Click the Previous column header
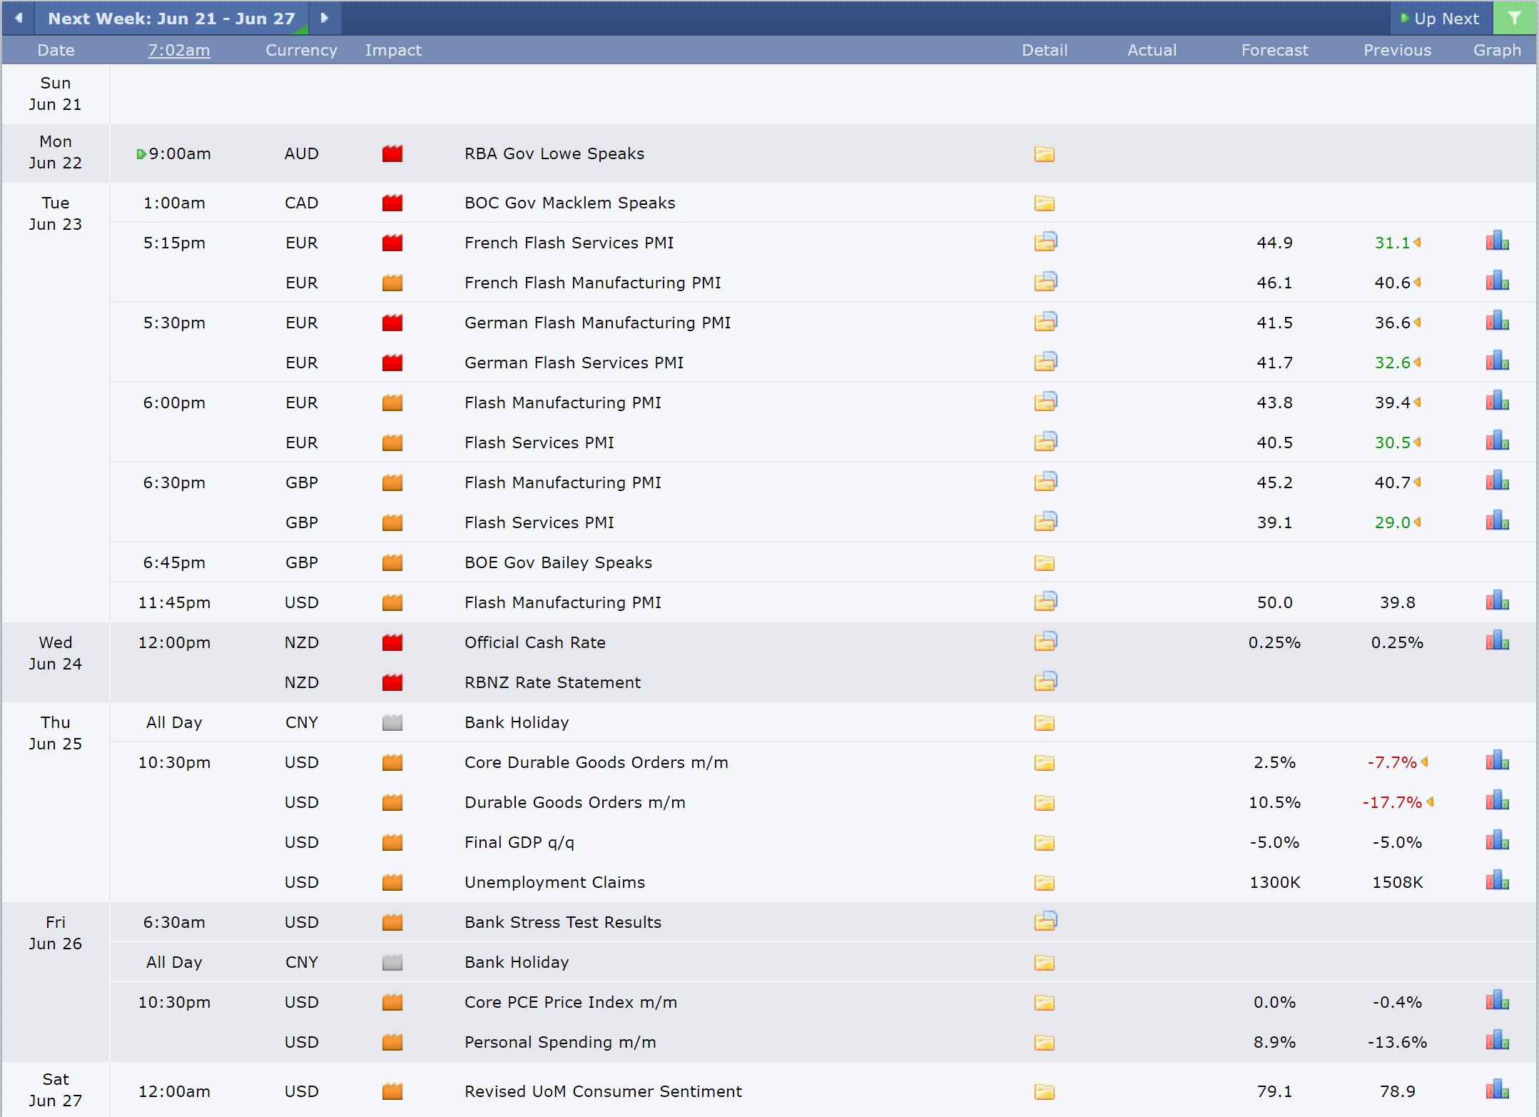The width and height of the screenshot is (1539, 1117). tap(1397, 50)
